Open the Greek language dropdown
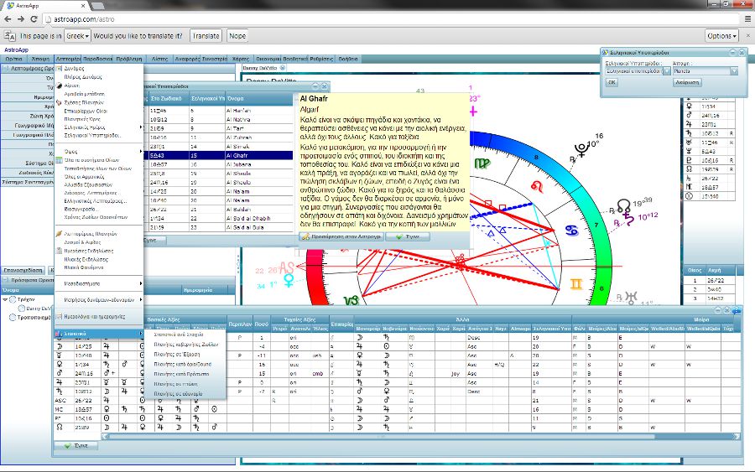 (78, 36)
